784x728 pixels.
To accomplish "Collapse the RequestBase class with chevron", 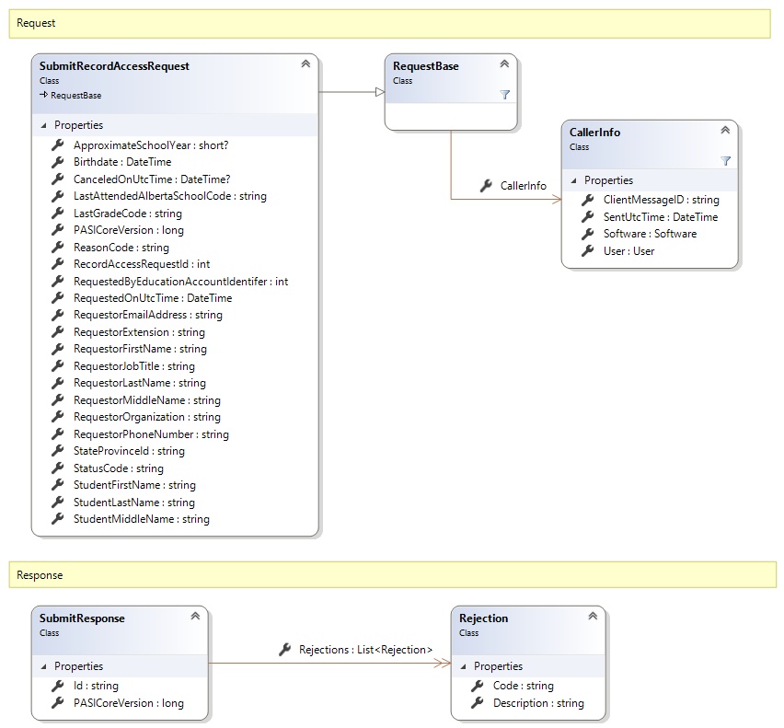I will click(x=503, y=64).
